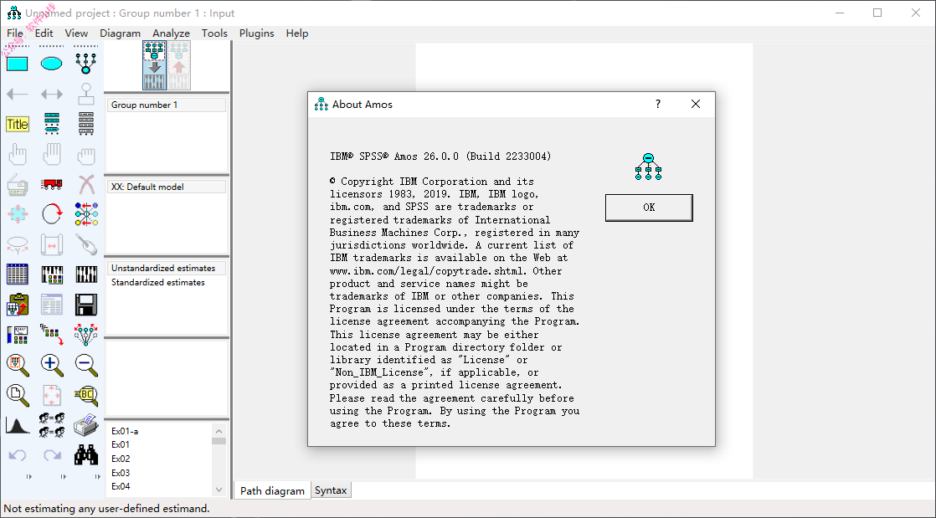Click the Save floppy disk icon
The width and height of the screenshot is (936, 518).
(x=86, y=305)
